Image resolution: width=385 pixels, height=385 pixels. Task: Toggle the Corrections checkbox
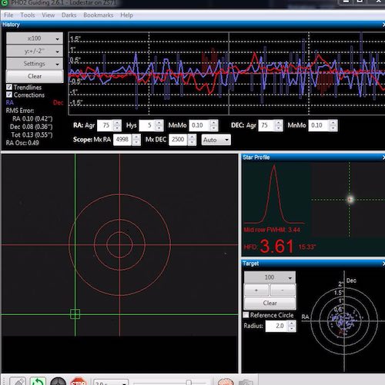tap(9, 95)
